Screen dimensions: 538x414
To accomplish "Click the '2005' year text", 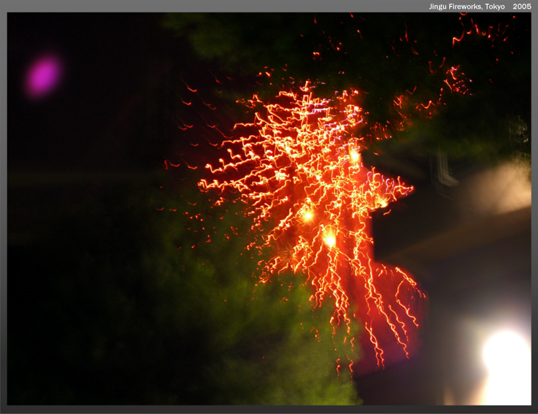I will click(x=522, y=7).
